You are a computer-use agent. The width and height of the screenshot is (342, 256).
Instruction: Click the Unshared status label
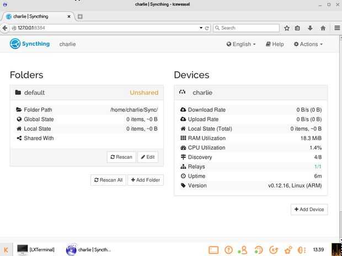[144, 93]
